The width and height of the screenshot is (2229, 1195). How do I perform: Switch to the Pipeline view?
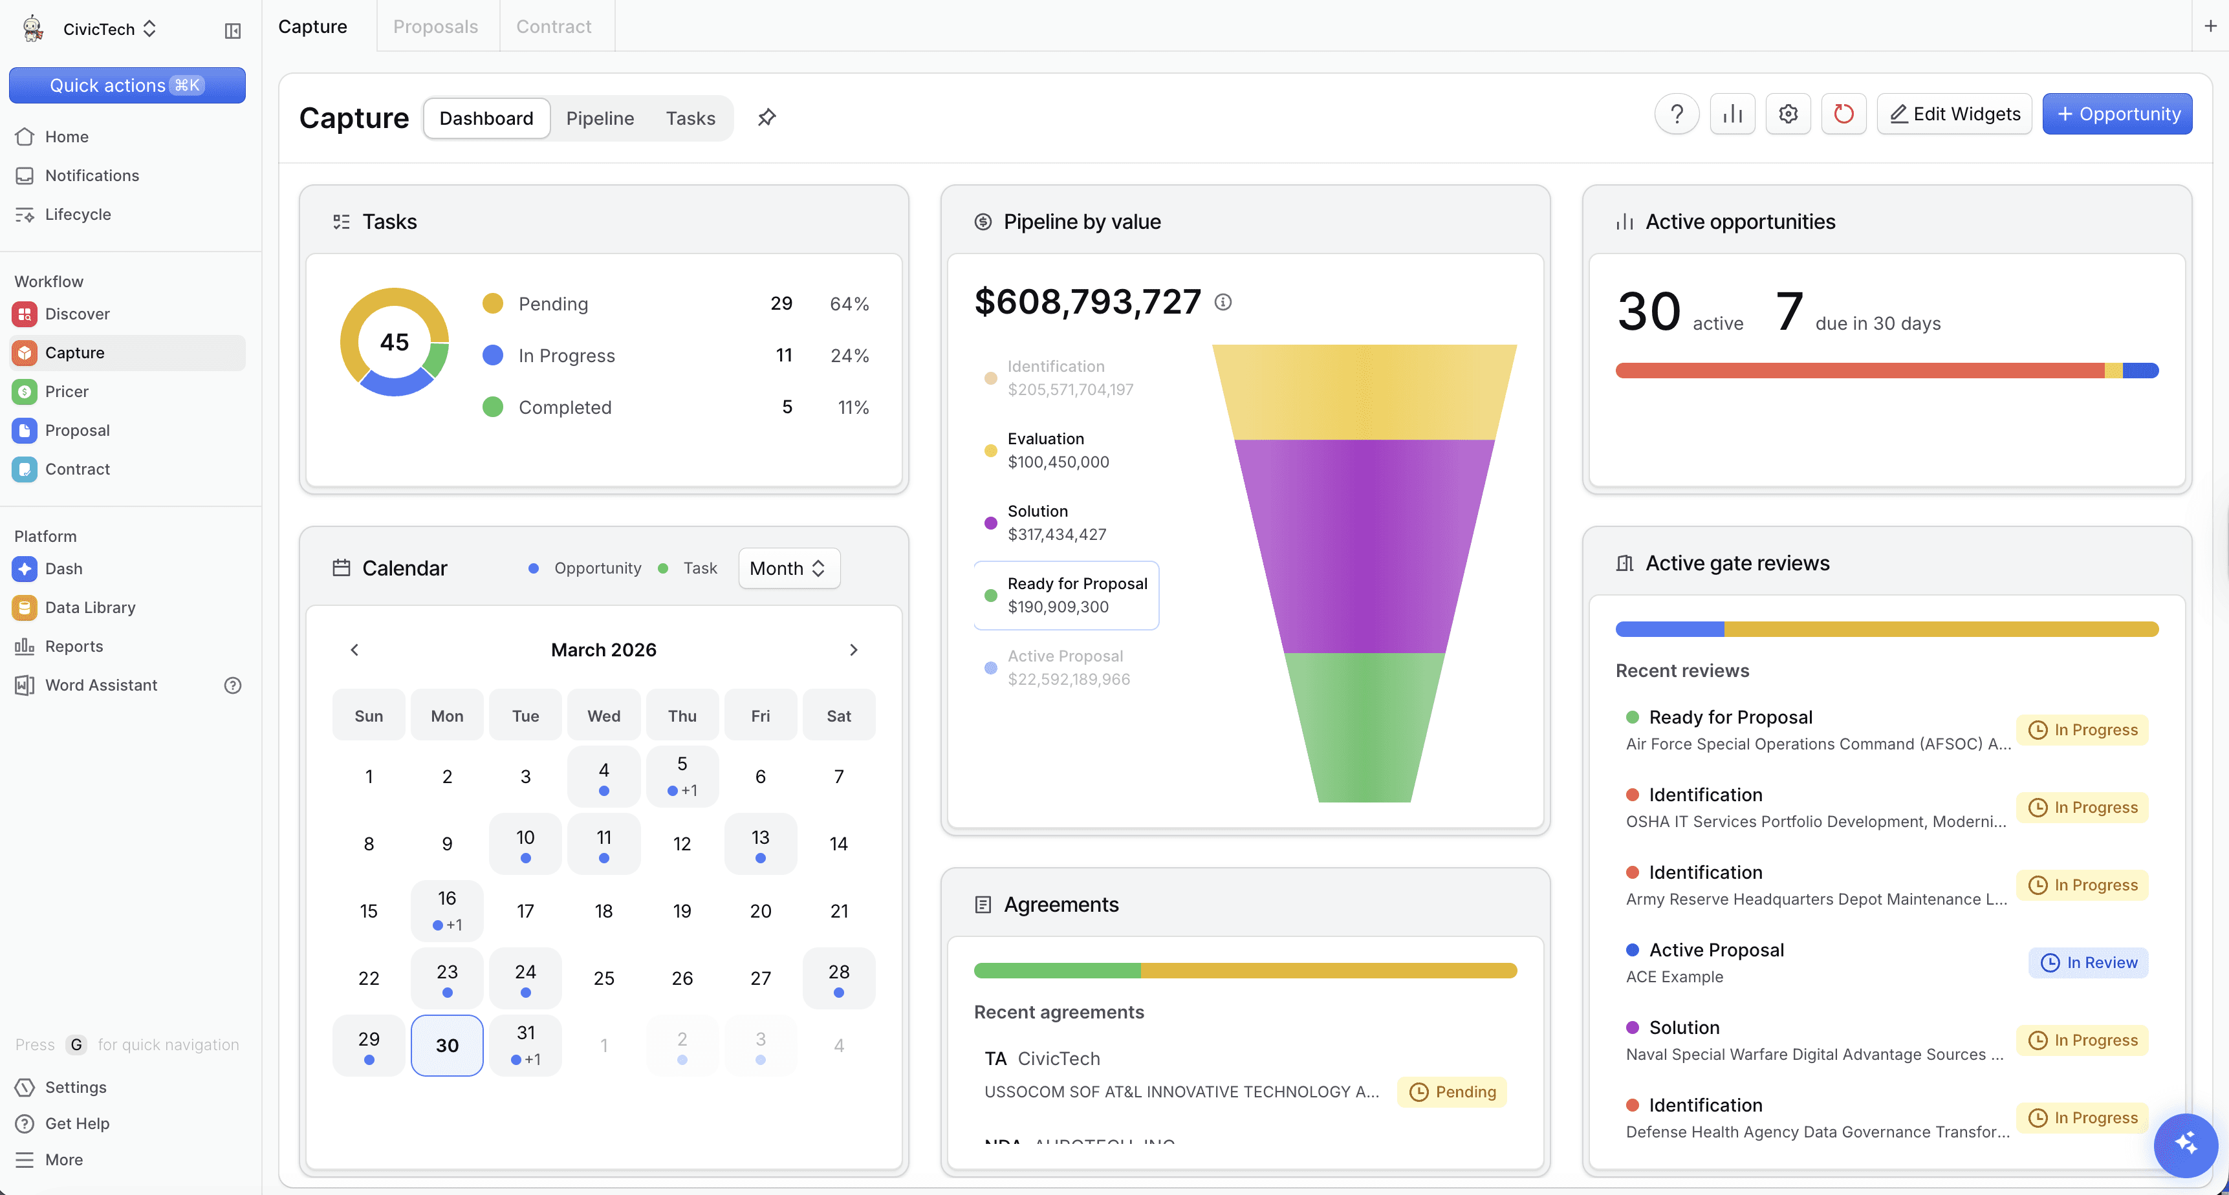(600, 118)
